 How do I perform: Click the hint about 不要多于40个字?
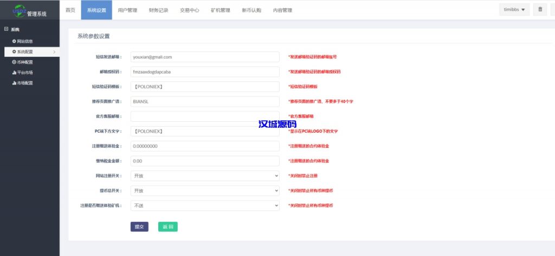coord(321,102)
